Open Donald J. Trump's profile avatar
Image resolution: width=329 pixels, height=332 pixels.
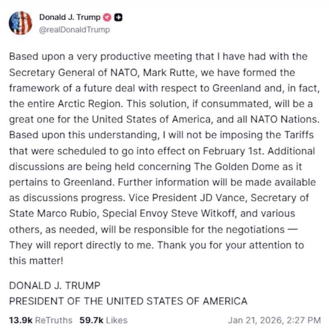[x=21, y=23]
